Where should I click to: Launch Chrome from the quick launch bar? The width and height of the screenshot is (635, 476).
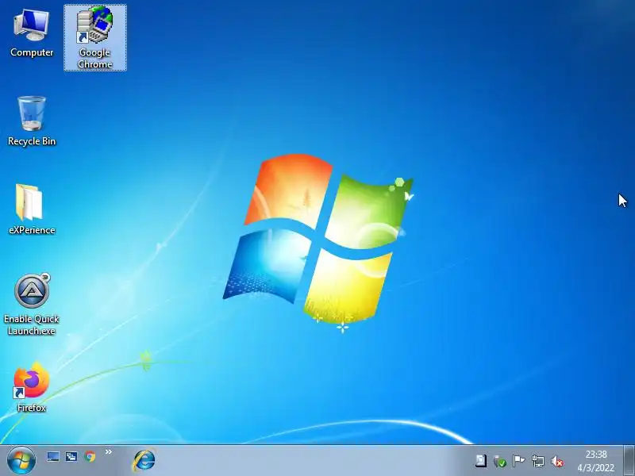pos(90,457)
